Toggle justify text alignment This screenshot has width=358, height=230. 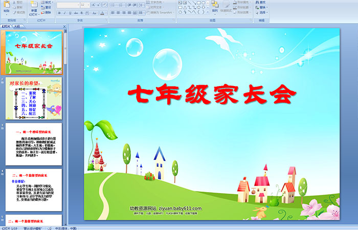pos(129,13)
